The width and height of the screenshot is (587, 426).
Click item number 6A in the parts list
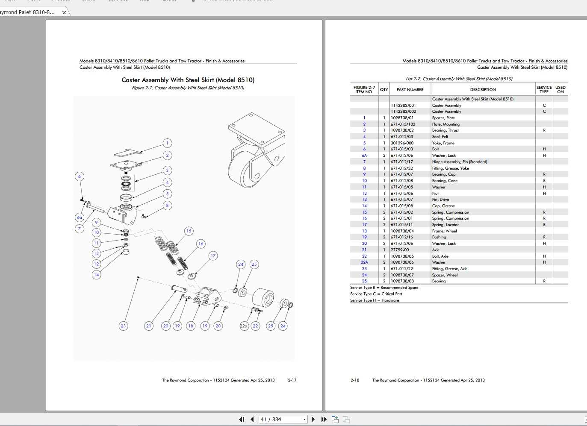pyautogui.click(x=364, y=156)
